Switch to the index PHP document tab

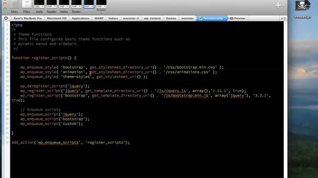click(x=64, y=4)
